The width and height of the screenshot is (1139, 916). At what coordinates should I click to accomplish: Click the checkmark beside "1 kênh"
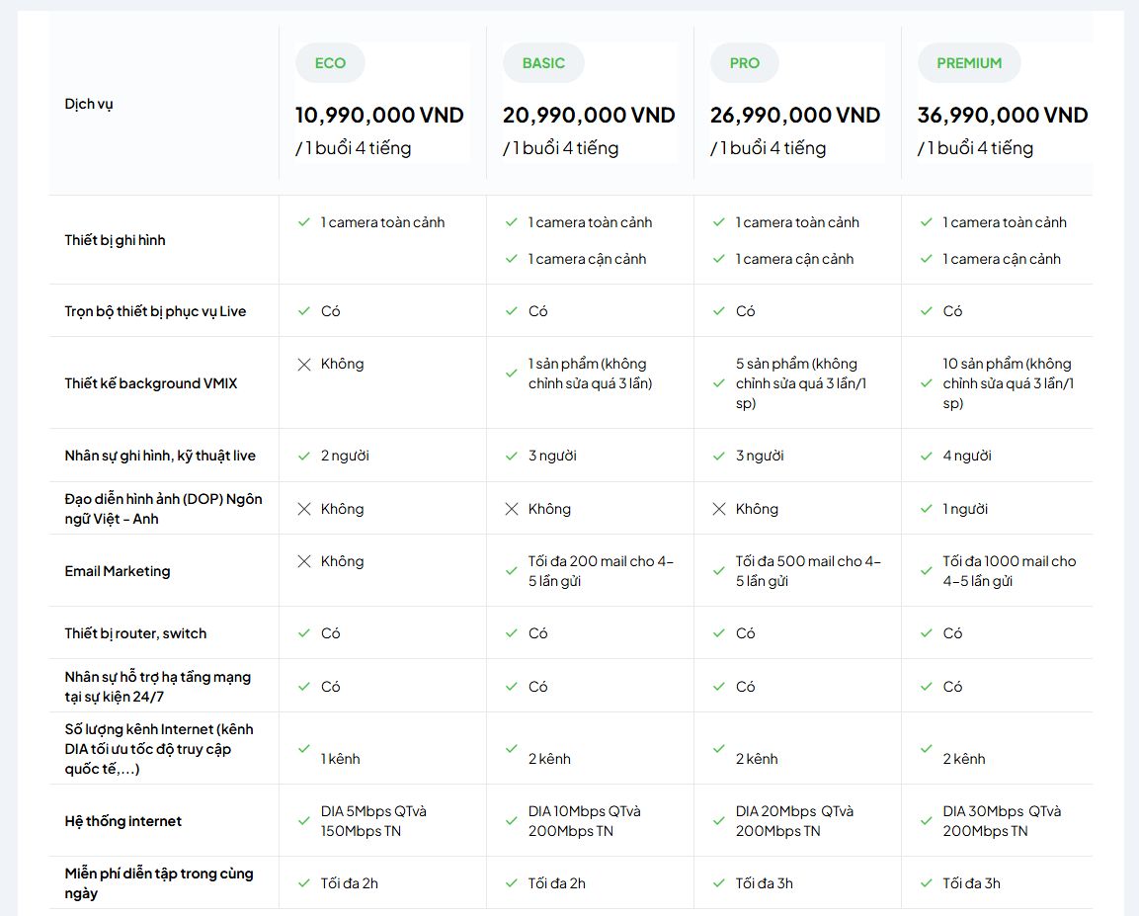[x=304, y=749]
